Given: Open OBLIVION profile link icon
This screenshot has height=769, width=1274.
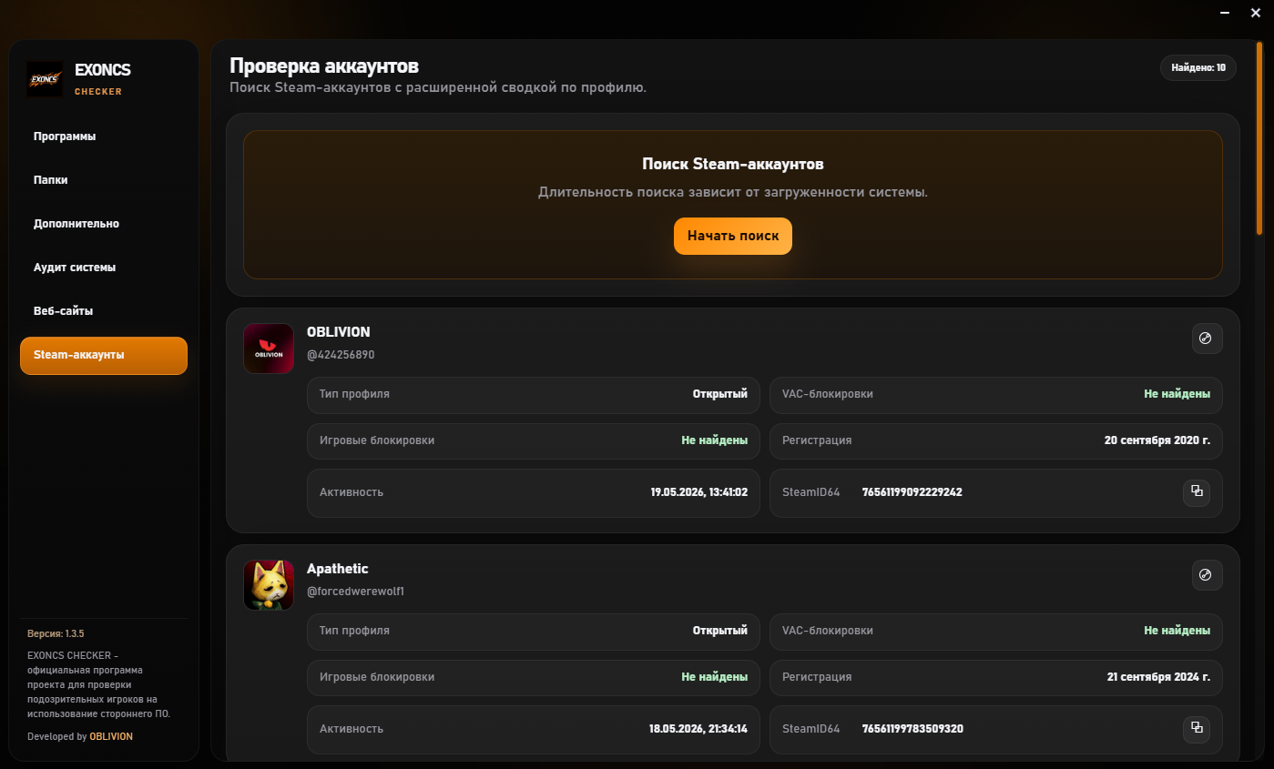Looking at the screenshot, I should 1207,339.
